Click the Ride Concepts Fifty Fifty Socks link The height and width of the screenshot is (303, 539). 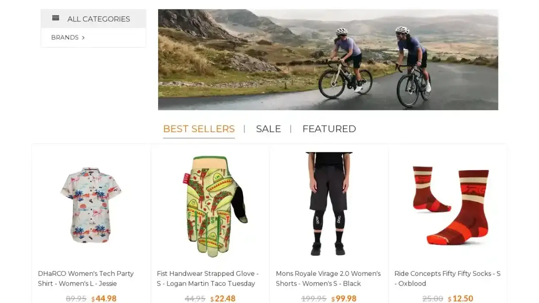447,278
